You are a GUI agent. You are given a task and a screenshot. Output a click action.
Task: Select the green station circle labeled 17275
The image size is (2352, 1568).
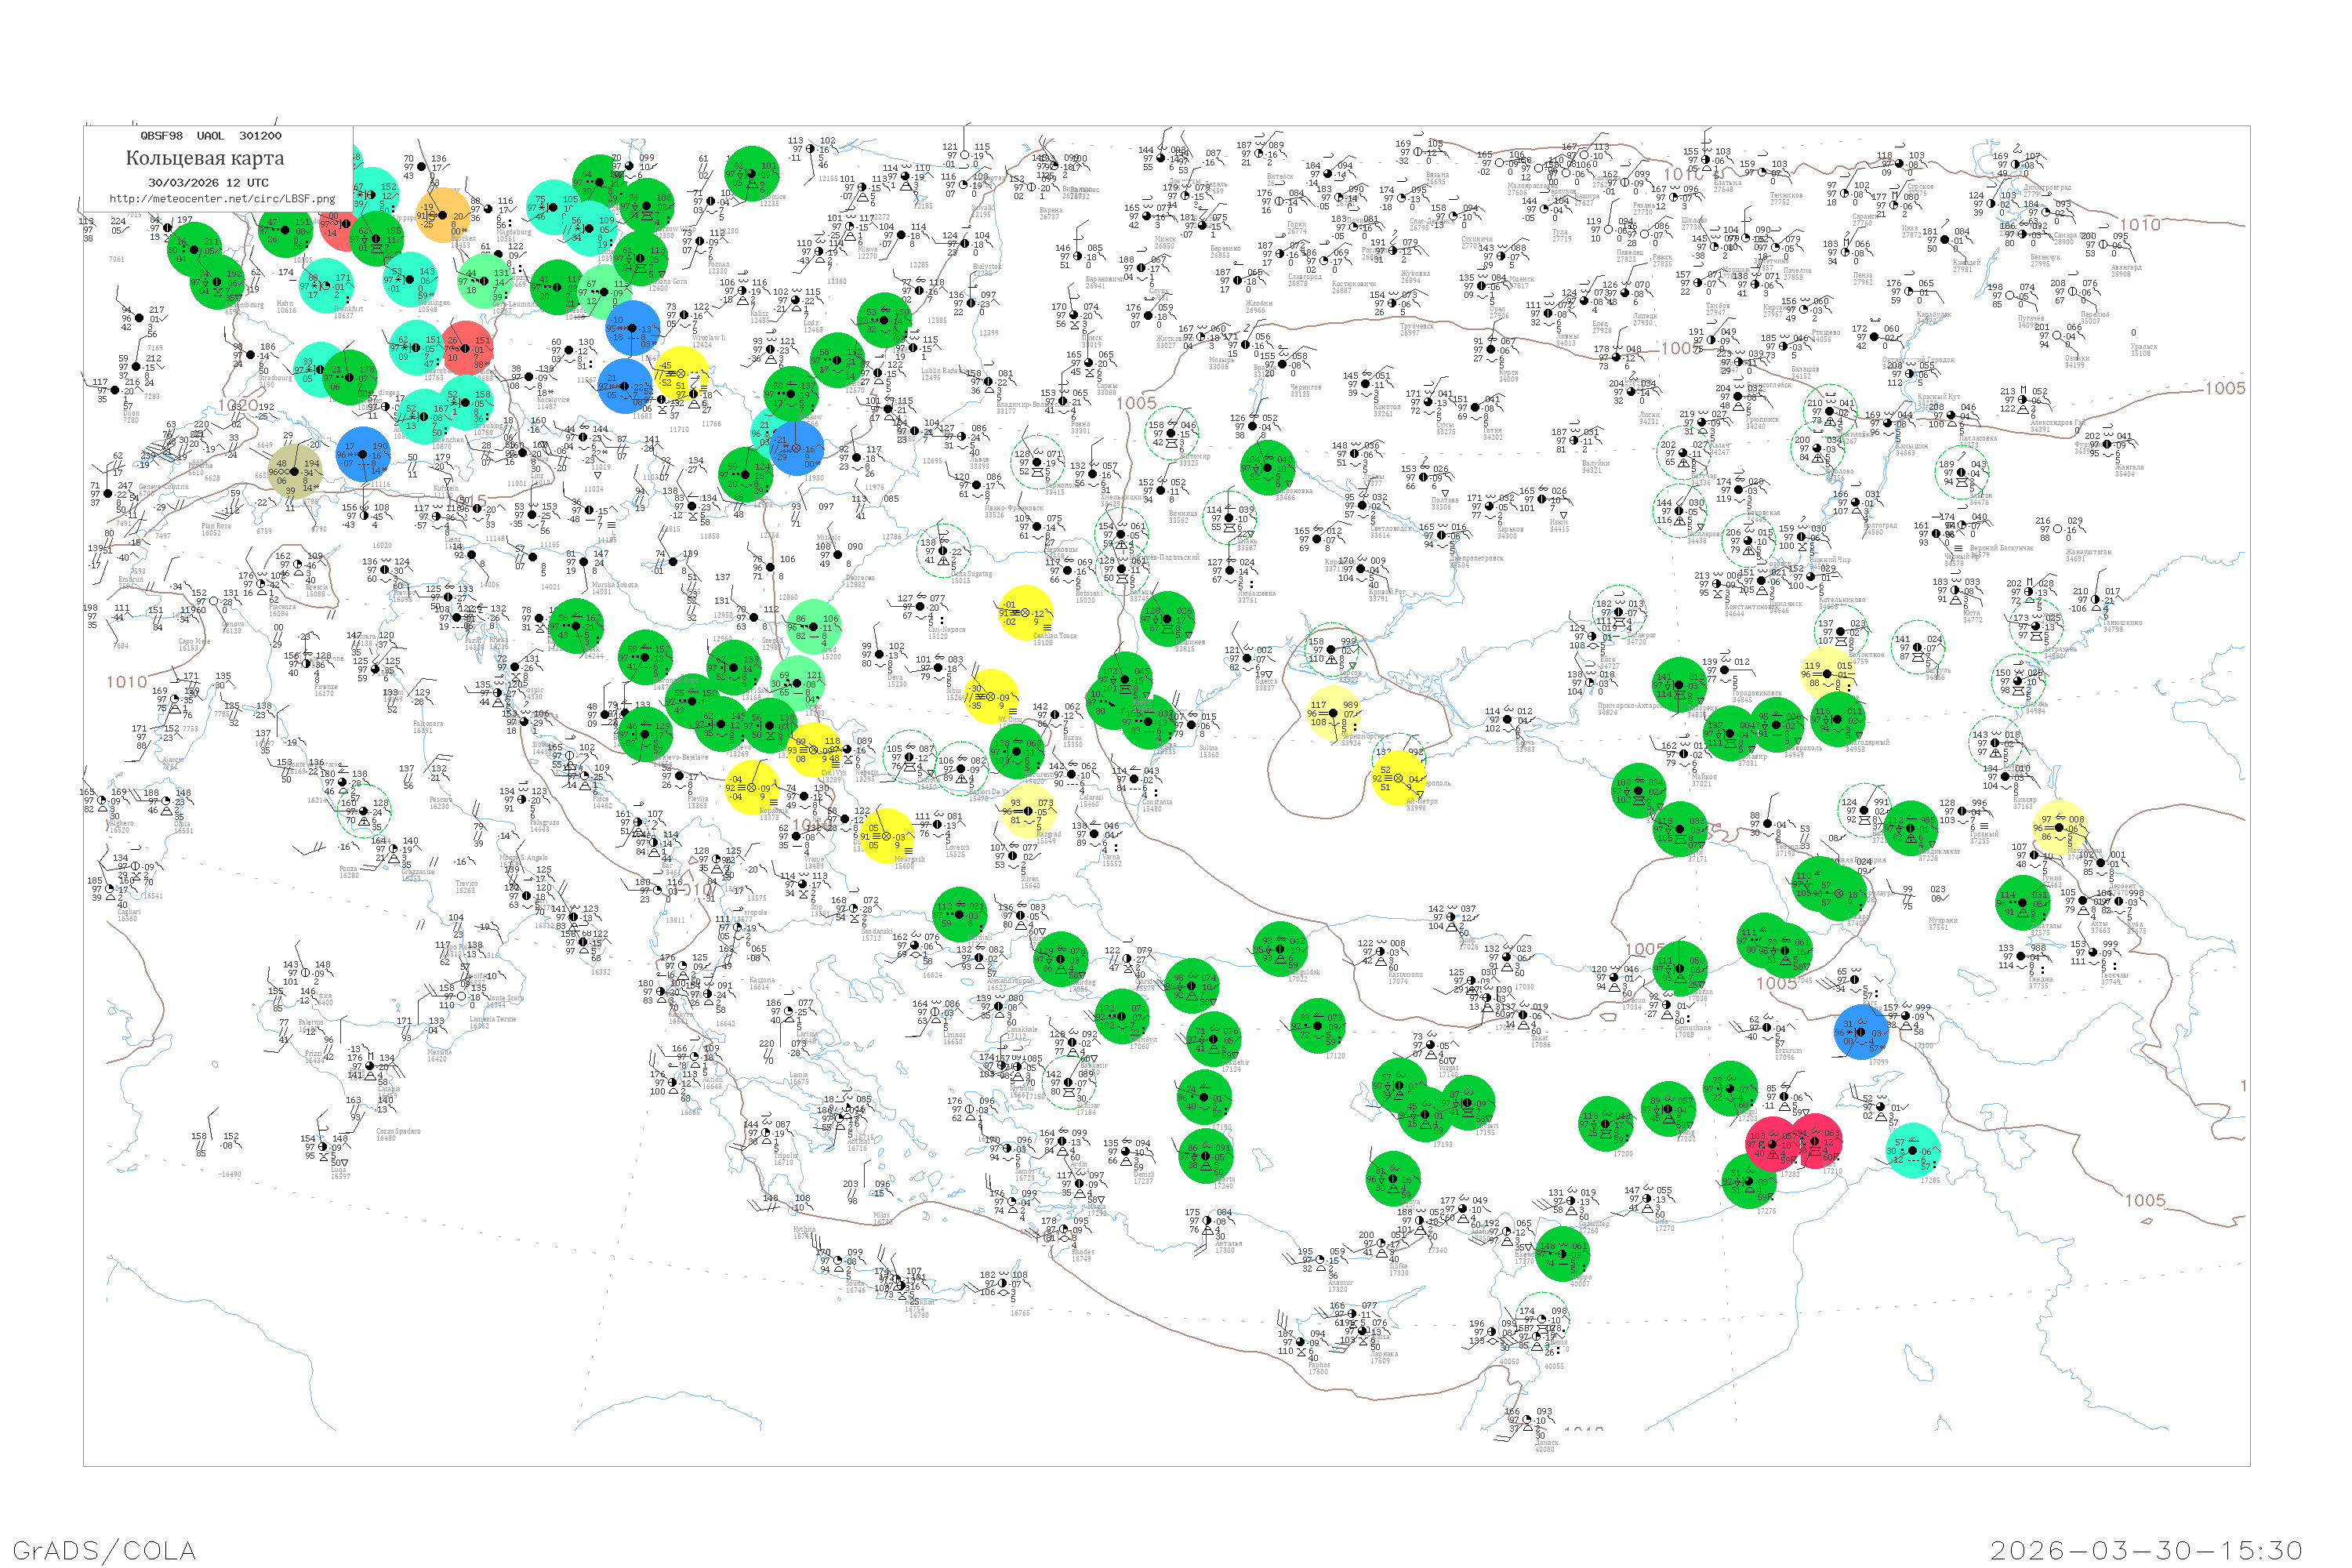1748,1181
